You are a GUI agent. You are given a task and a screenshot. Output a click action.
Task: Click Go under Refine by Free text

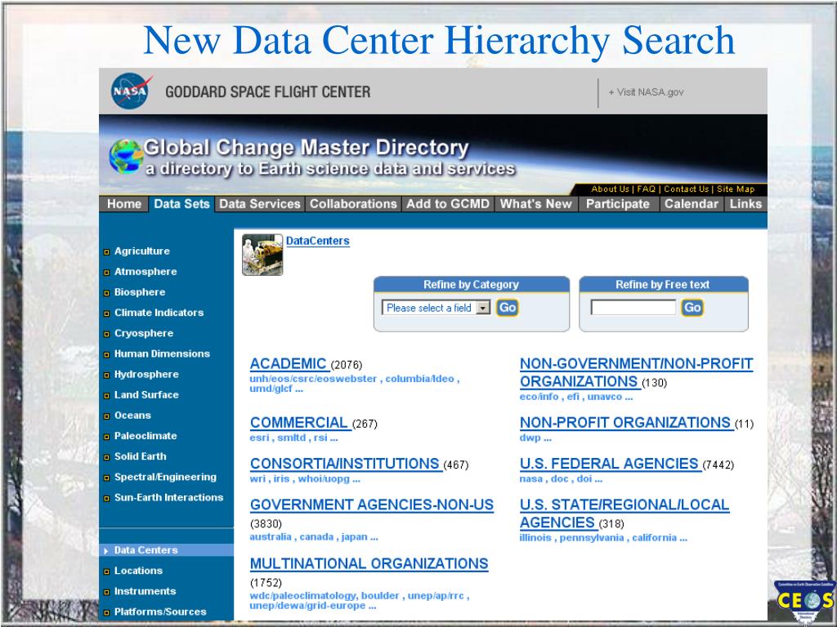[692, 308]
